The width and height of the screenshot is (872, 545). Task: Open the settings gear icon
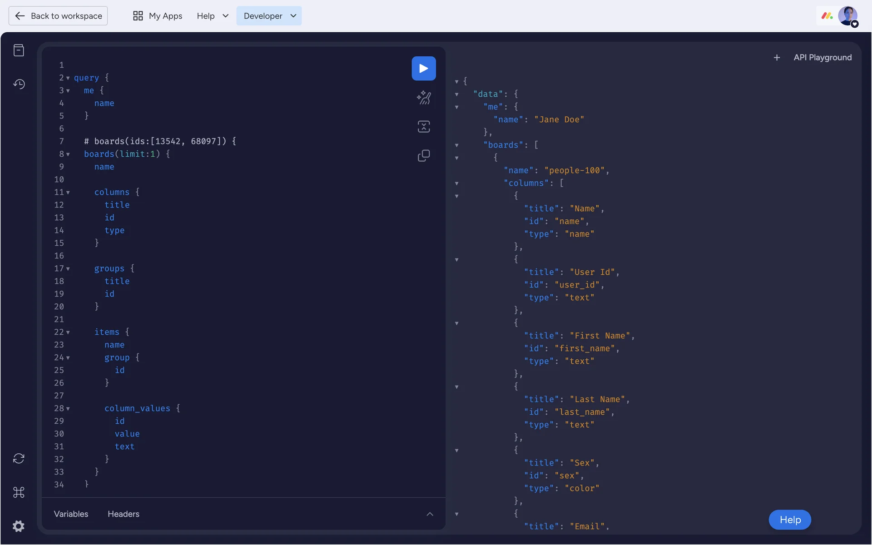click(x=19, y=526)
